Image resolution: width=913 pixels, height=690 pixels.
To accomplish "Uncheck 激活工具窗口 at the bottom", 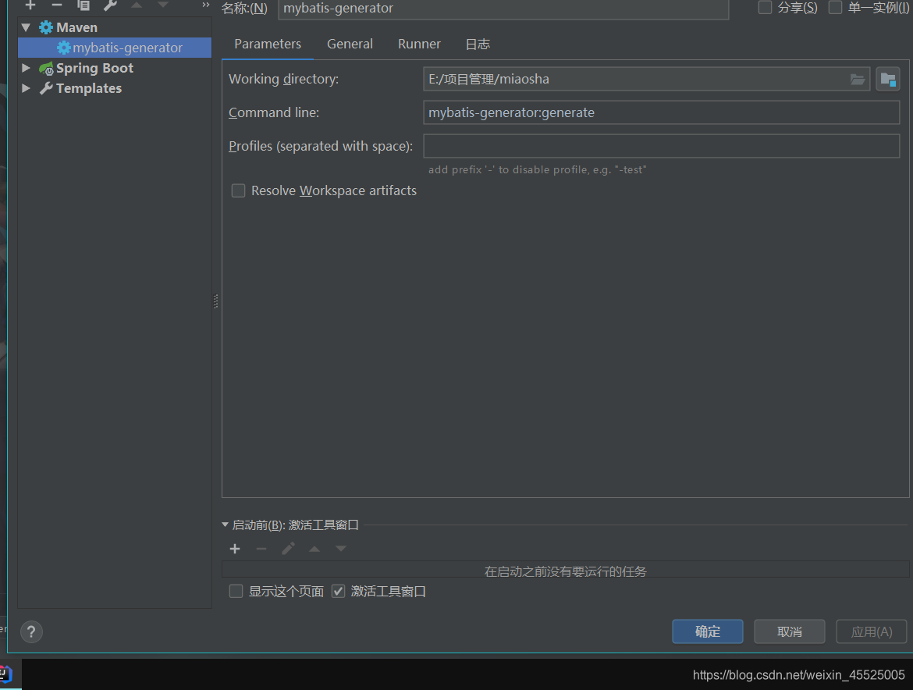I will 338,591.
